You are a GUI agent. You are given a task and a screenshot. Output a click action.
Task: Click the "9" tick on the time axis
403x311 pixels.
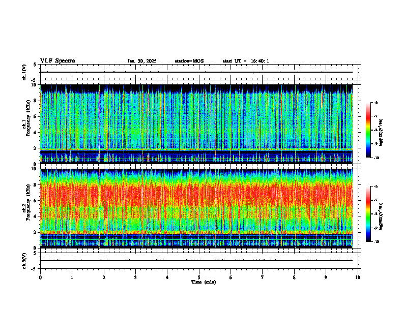(326, 277)
